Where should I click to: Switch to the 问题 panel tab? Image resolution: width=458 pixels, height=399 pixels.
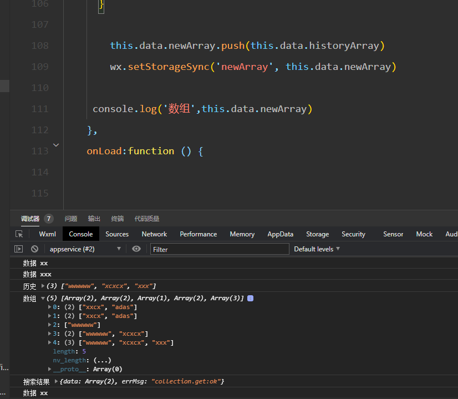(x=71, y=219)
